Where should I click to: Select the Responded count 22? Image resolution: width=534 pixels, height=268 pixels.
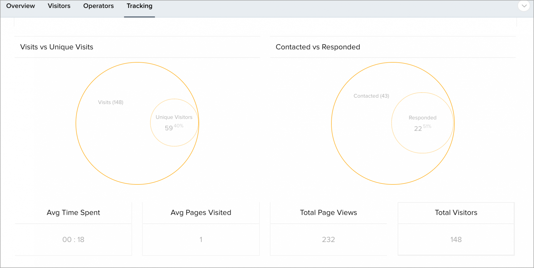418,129
